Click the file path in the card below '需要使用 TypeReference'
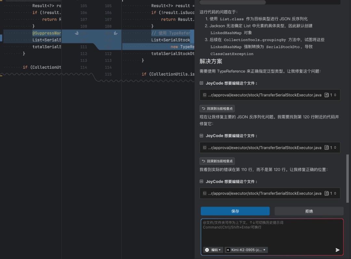 tap(265, 95)
